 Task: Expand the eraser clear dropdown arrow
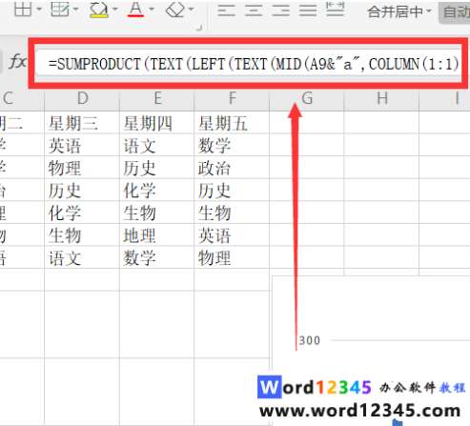(x=191, y=10)
